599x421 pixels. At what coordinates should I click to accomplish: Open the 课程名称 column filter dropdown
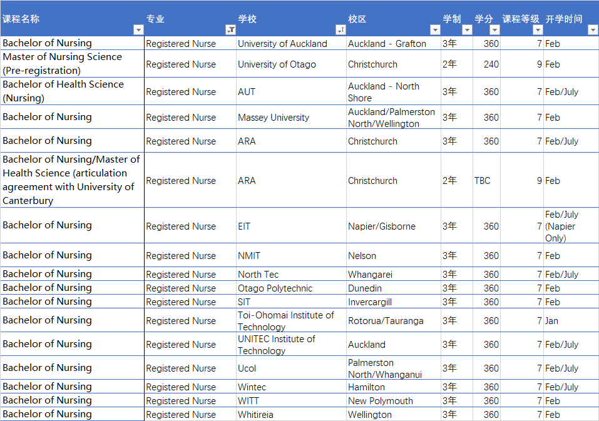[138, 30]
